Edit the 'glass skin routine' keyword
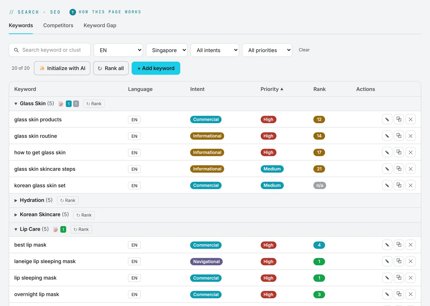Screen dimensions: 430x306 (x=387, y=136)
